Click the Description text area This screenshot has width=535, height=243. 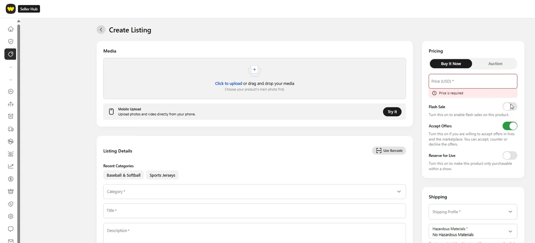254,233
